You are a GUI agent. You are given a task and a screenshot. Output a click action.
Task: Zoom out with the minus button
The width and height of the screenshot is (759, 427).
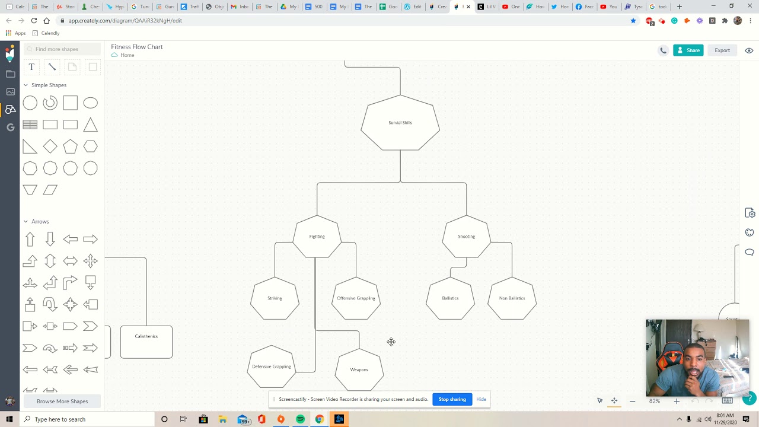(x=632, y=401)
